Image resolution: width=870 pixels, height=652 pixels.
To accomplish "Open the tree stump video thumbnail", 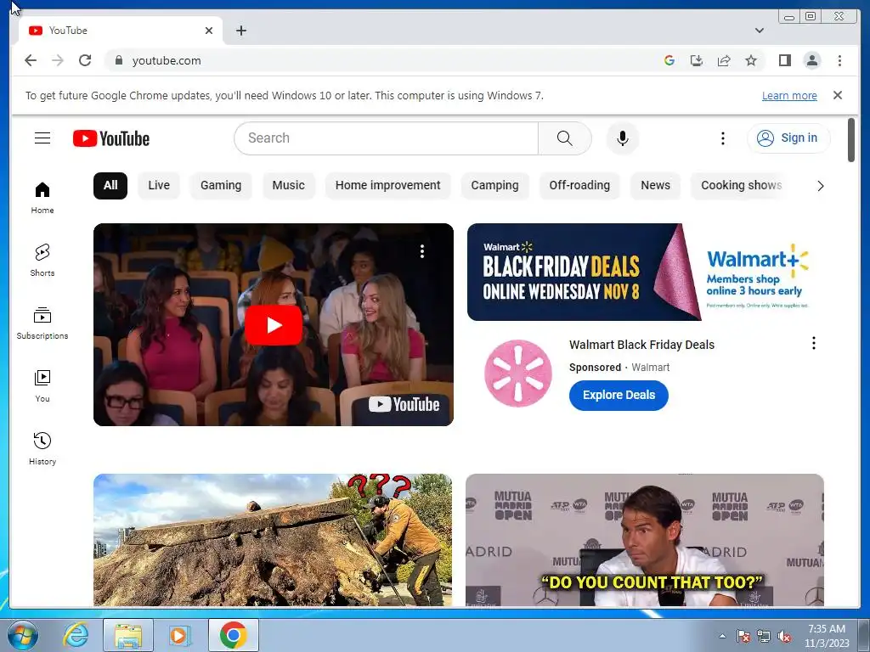I will [273, 540].
